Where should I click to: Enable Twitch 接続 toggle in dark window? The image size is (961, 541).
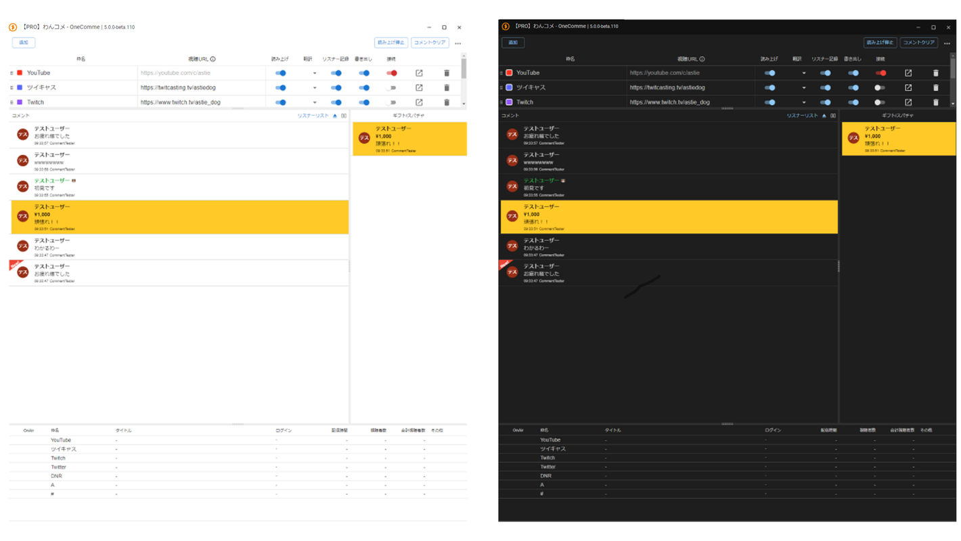(879, 103)
